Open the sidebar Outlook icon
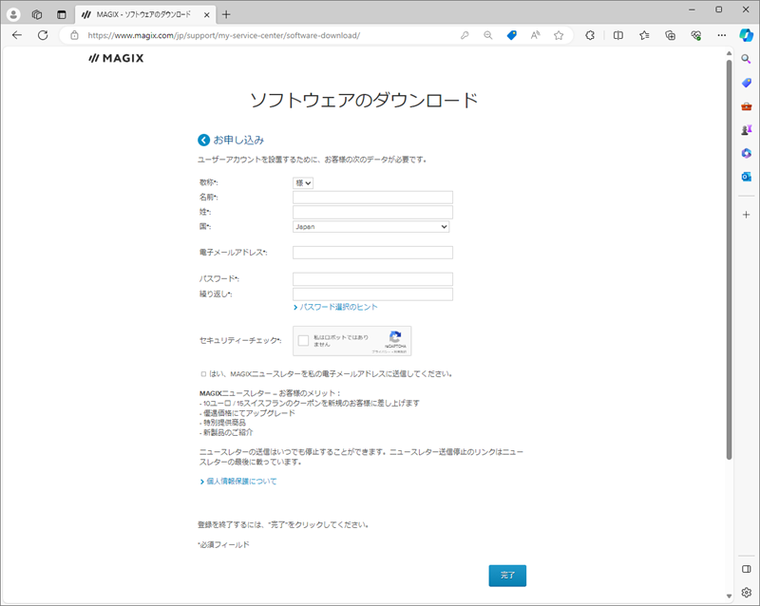 (746, 177)
